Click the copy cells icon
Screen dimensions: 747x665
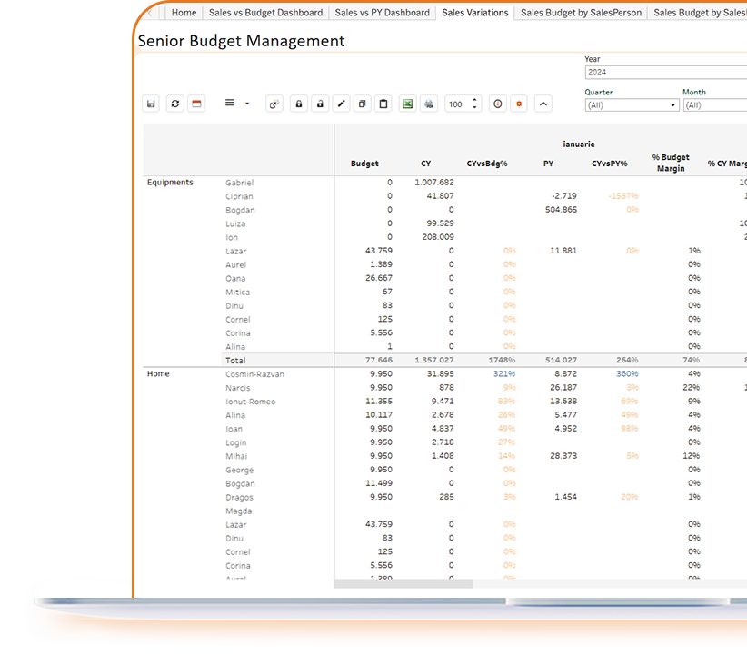pyautogui.click(x=363, y=104)
